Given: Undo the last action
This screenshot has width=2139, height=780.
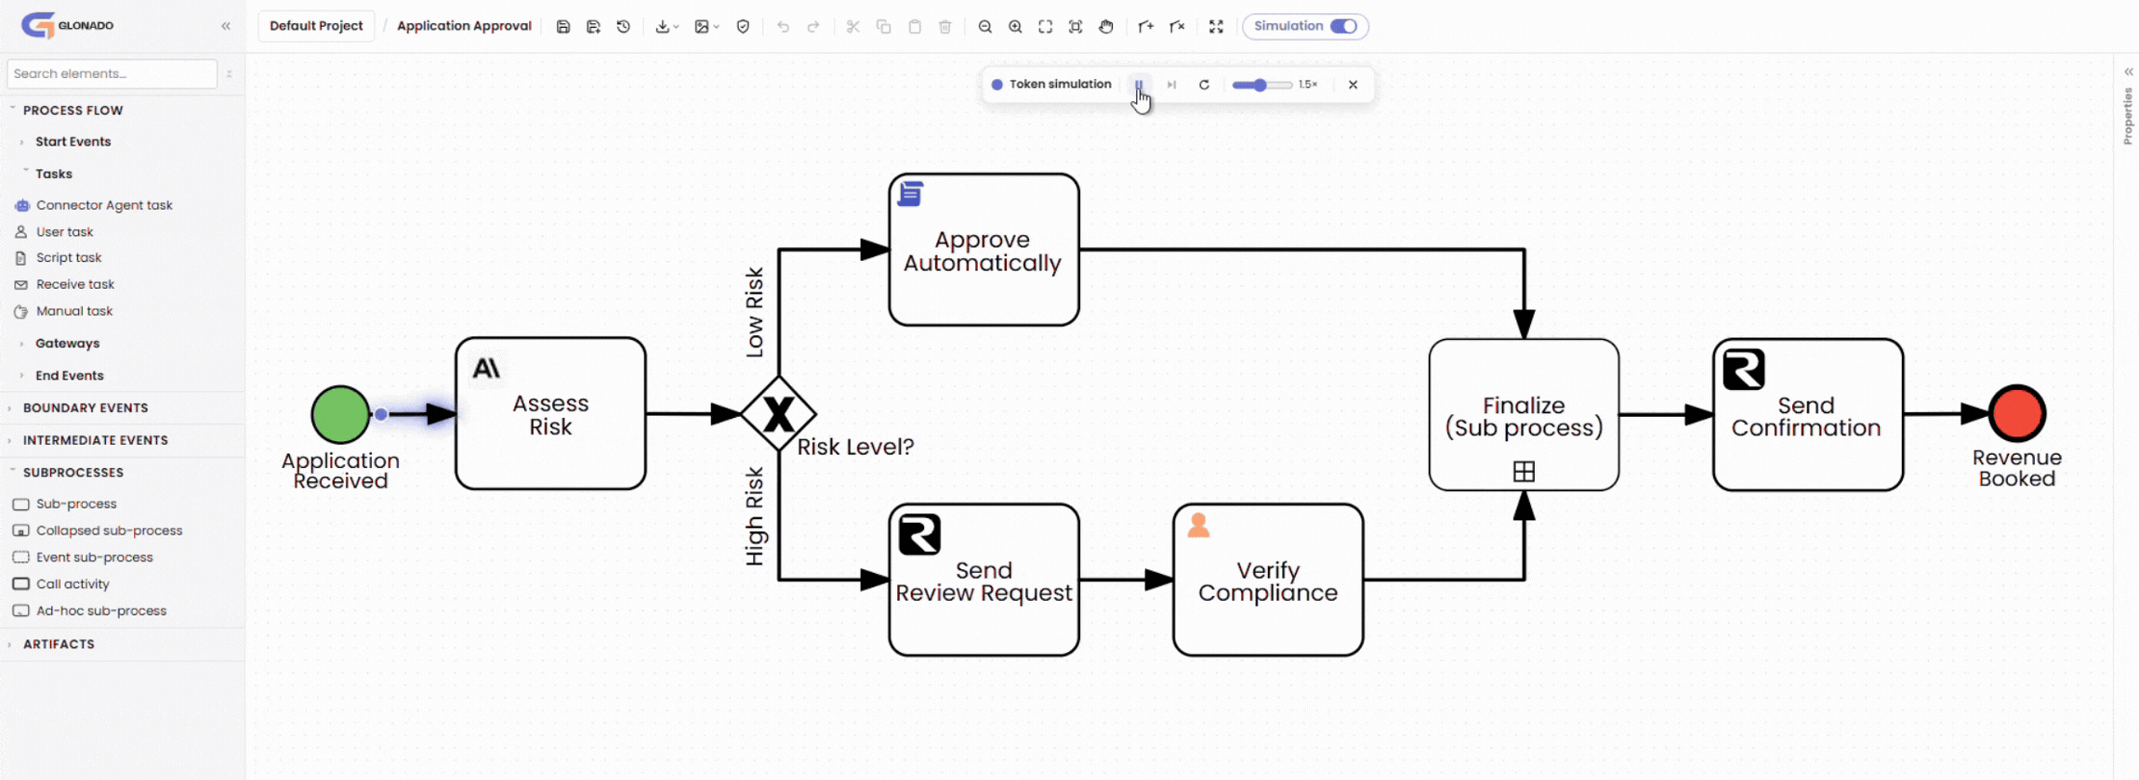Looking at the screenshot, I should point(784,27).
